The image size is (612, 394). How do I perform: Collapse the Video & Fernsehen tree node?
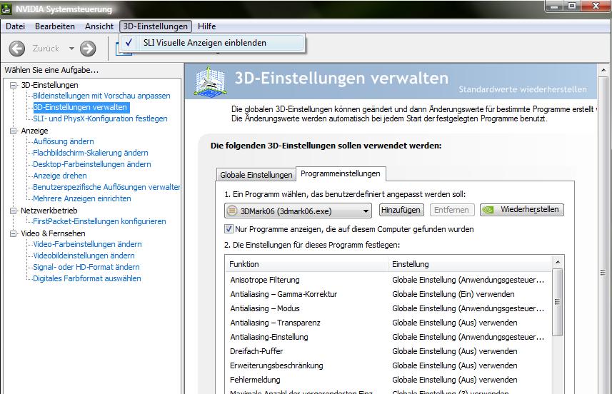pos(14,233)
